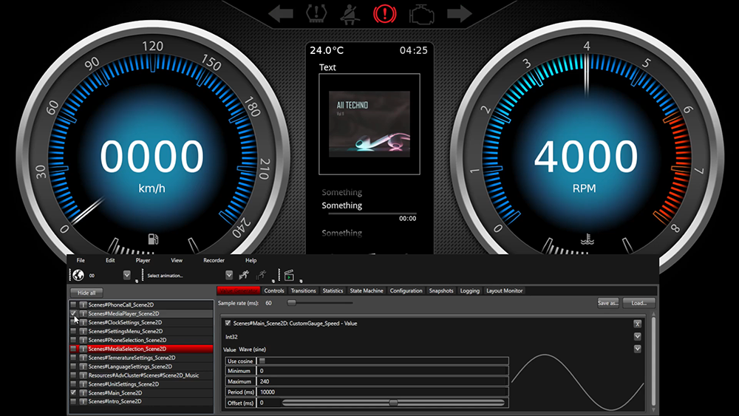Open the Select animation dropdown
739x416 pixels.
coord(229,275)
